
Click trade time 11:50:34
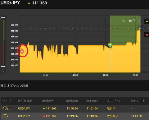point(72,108)
